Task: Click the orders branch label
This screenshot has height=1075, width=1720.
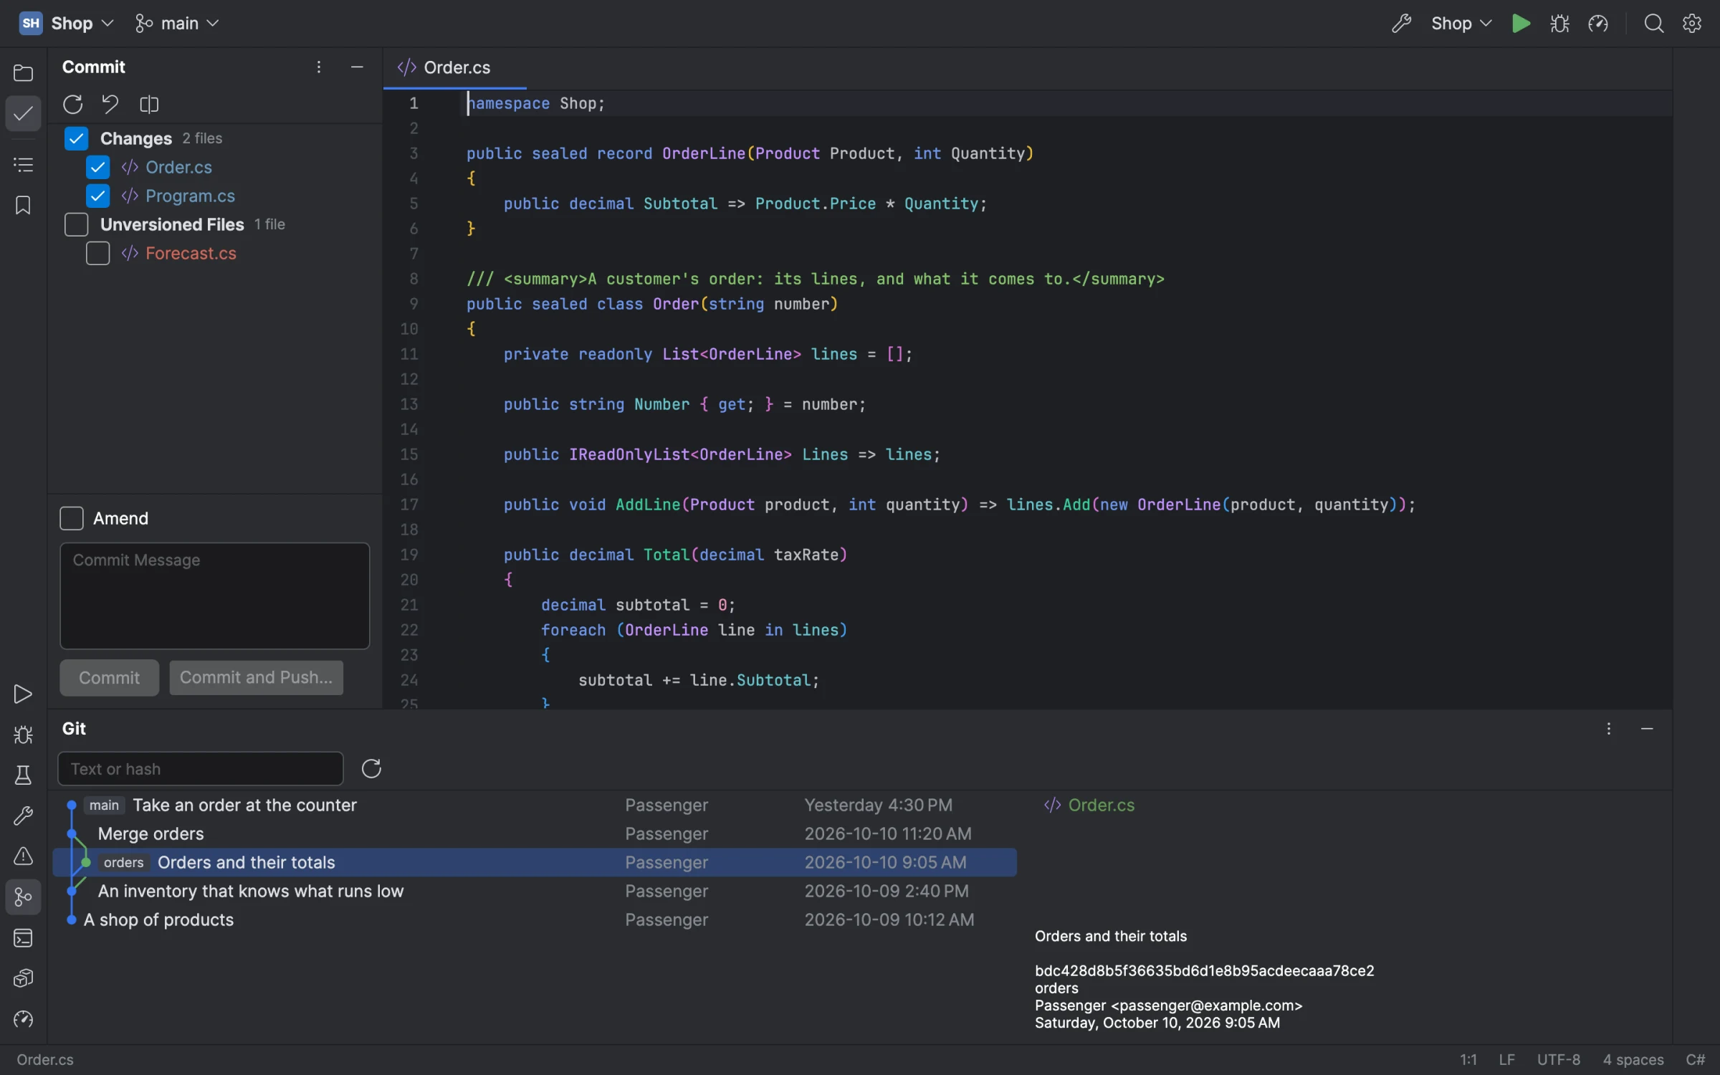Action: pyautogui.click(x=123, y=862)
